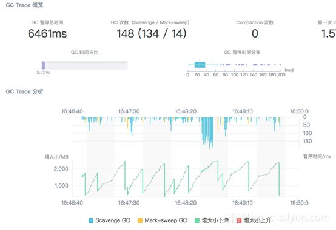The height and width of the screenshot is (230, 336).
Task: Click the 148 (134 / 14) GC count value
Action: pos(152,33)
